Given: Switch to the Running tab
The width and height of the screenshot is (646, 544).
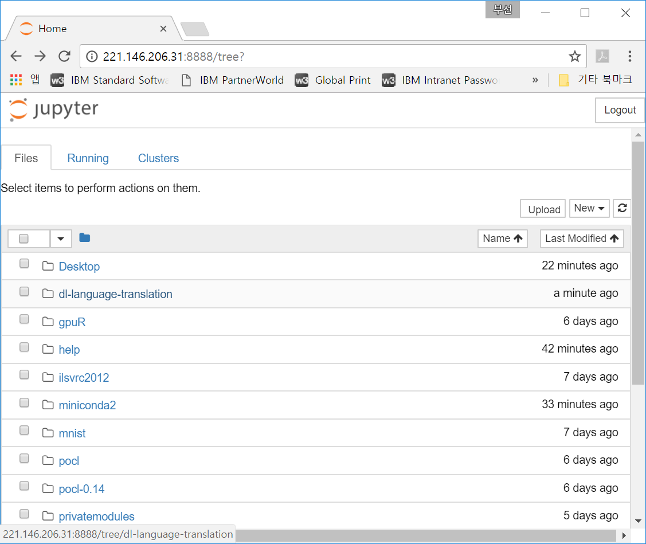Looking at the screenshot, I should (88, 158).
